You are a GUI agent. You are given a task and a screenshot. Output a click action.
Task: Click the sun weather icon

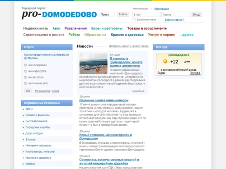165,61
